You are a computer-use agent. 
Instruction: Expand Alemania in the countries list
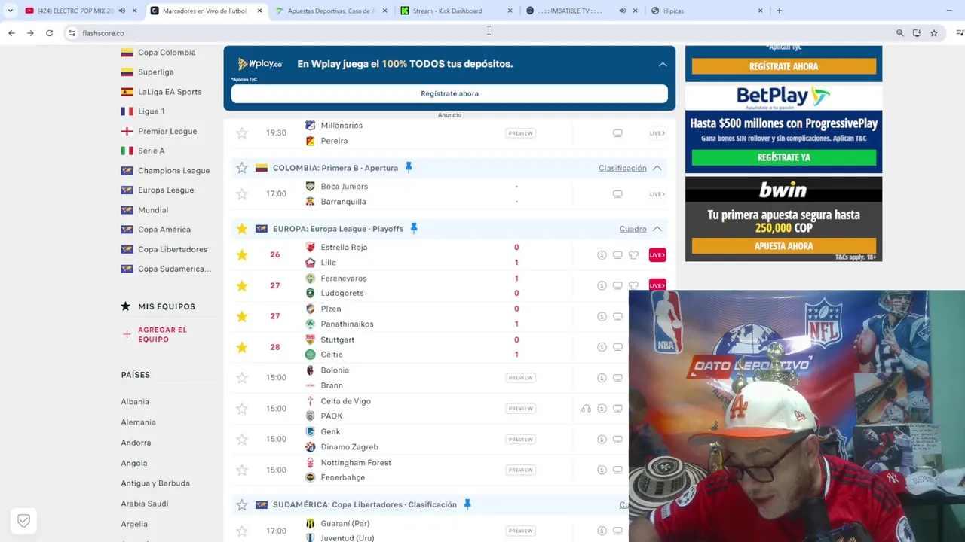click(138, 422)
